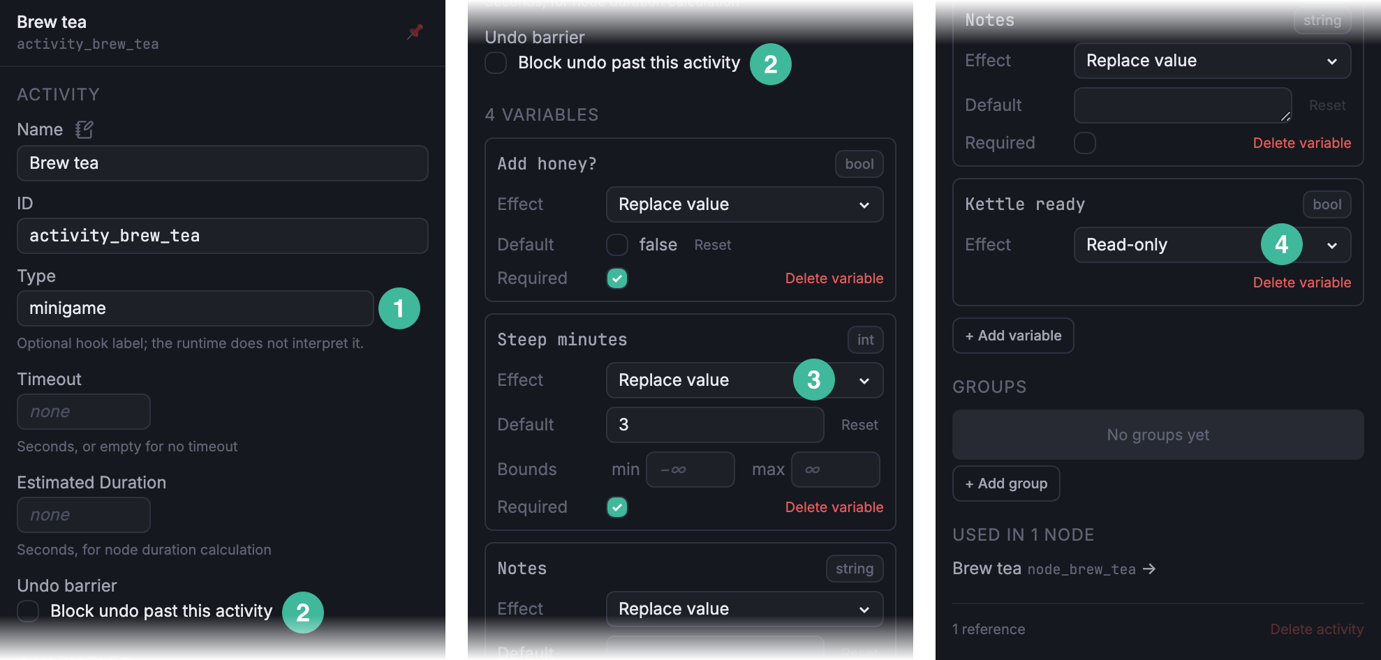This screenshot has width=1381, height=660.
Task: Reset the Notes default value
Action: (x=1327, y=105)
